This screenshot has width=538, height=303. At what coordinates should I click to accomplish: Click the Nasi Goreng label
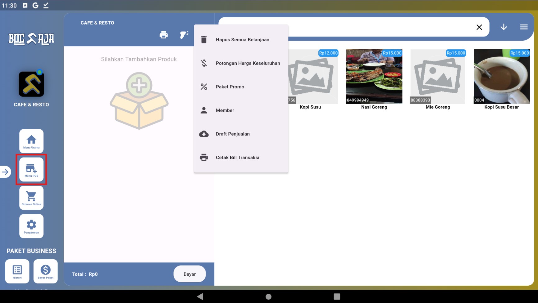[x=374, y=107]
